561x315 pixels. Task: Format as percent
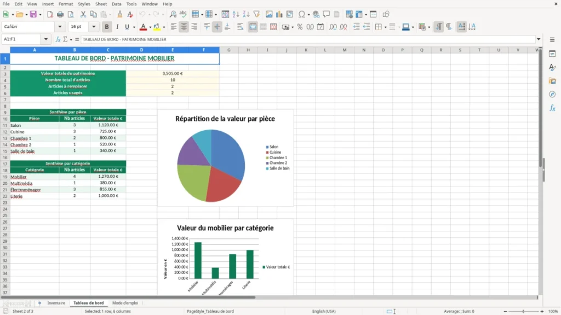click(300, 27)
